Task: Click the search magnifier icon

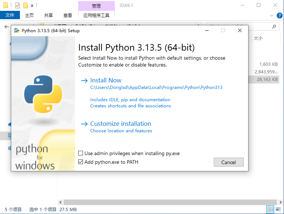Action: [x=274, y=27]
